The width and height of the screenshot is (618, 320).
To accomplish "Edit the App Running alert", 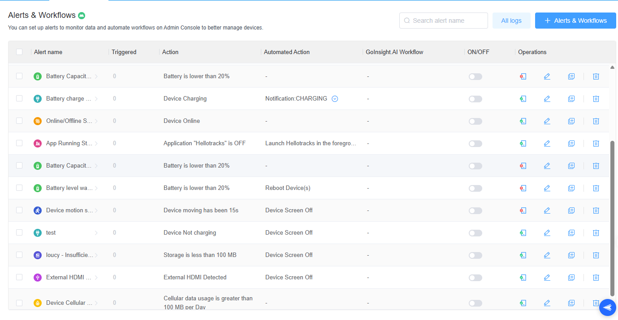I will pyautogui.click(x=547, y=143).
